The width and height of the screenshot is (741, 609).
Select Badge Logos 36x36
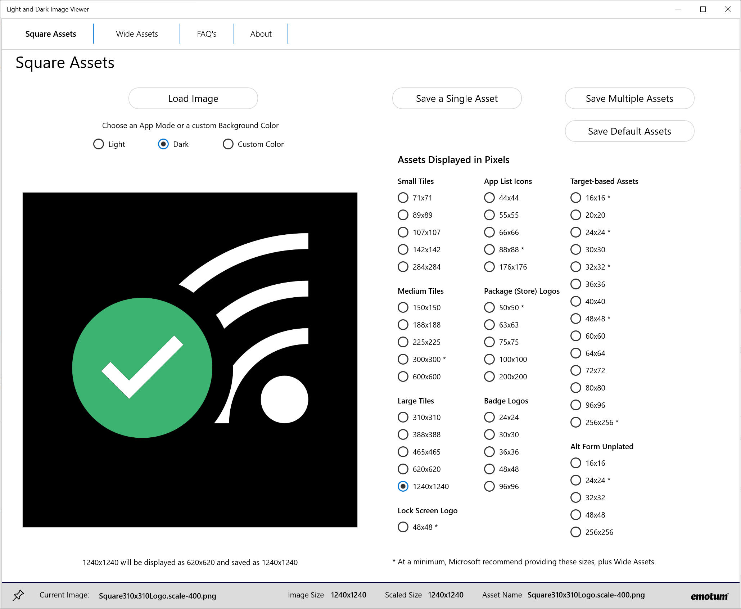pos(501,452)
